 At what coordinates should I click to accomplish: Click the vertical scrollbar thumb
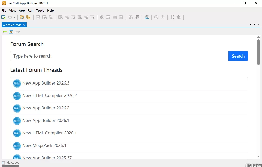258,52
